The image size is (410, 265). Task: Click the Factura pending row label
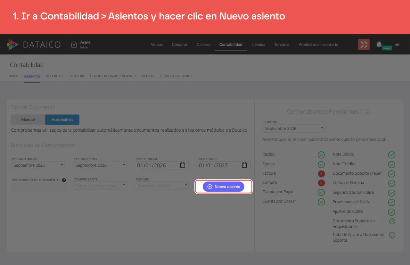click(x=269, y=173)
